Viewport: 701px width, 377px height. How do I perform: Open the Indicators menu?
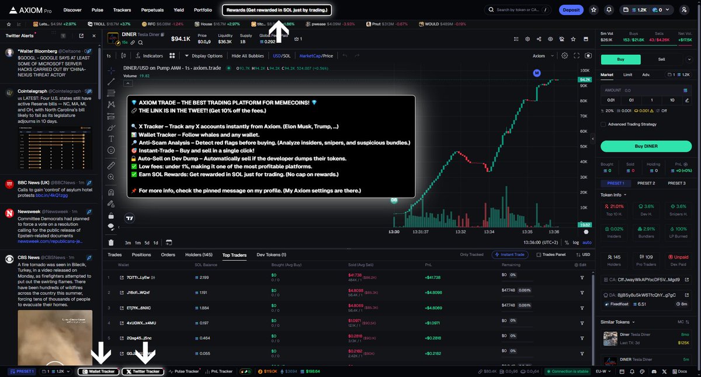click(149, 55)
